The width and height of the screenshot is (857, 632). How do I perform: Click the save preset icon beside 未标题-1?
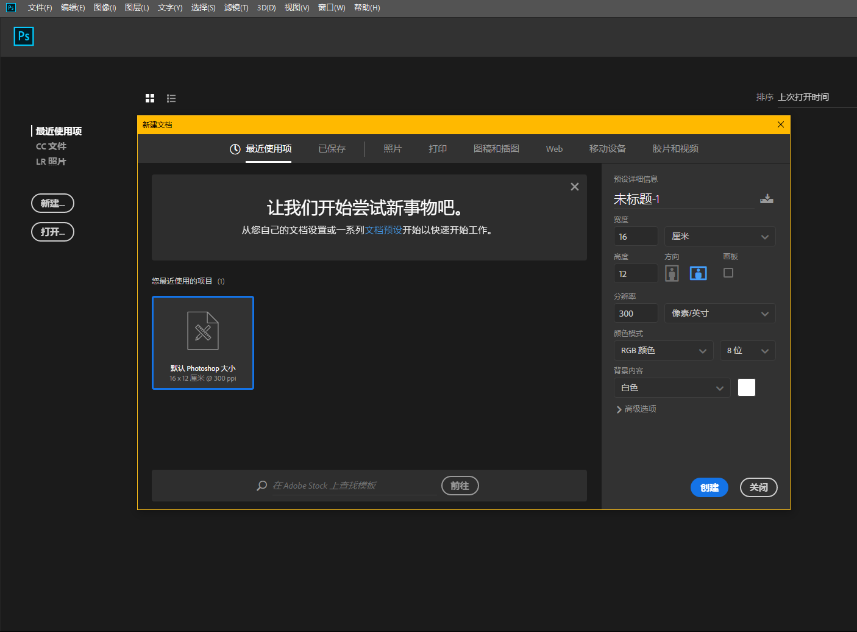point(767,199)
